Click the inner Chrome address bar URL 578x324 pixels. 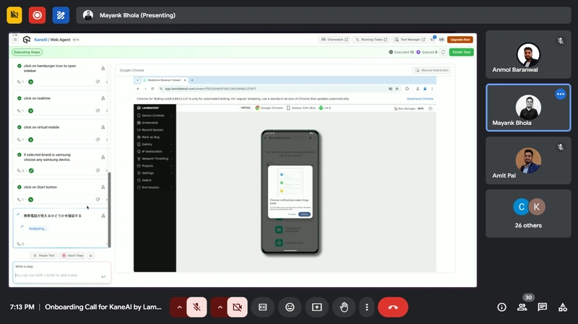[210, 89]
